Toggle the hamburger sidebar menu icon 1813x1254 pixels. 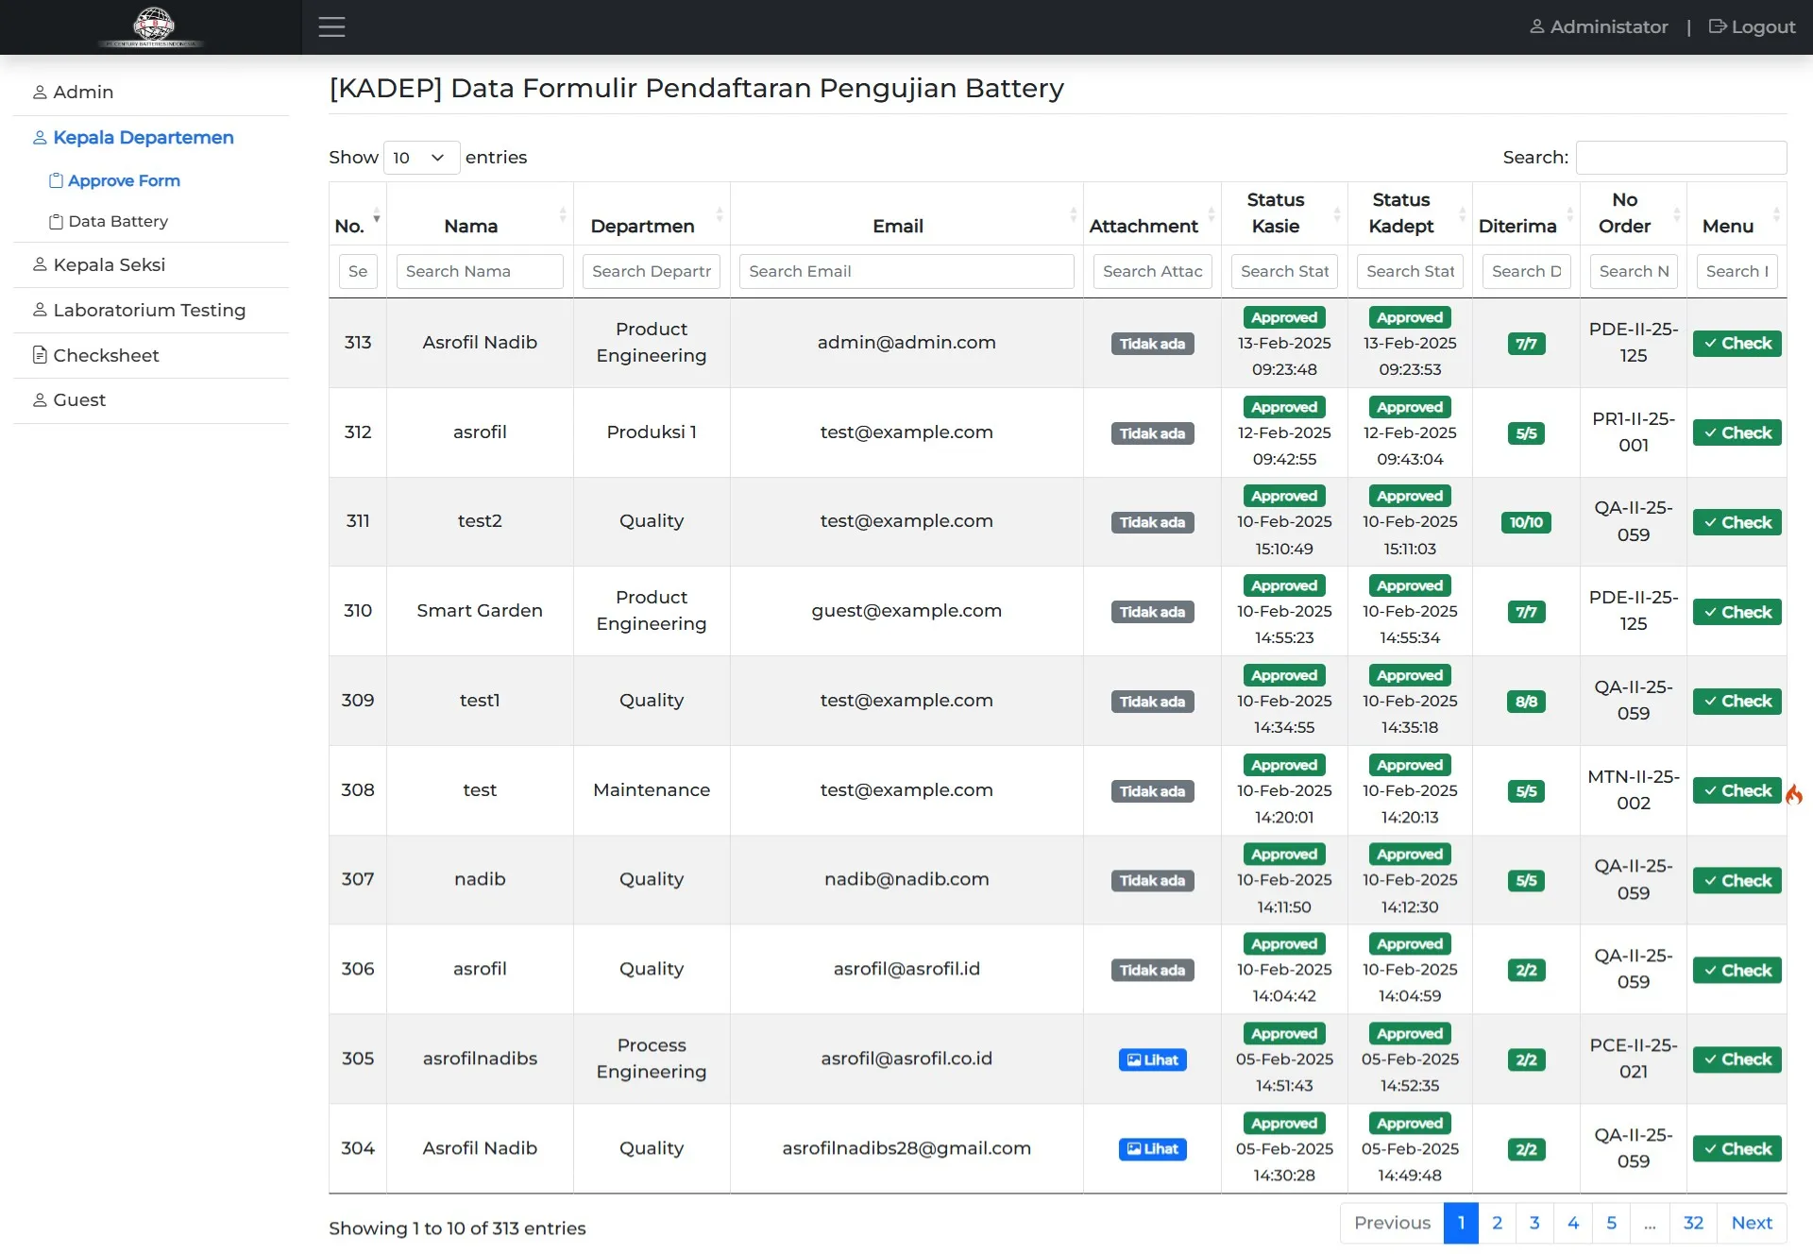(331, 26)
